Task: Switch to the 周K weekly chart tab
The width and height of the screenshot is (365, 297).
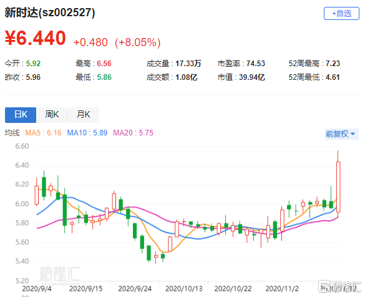Action: pos(52,115)
